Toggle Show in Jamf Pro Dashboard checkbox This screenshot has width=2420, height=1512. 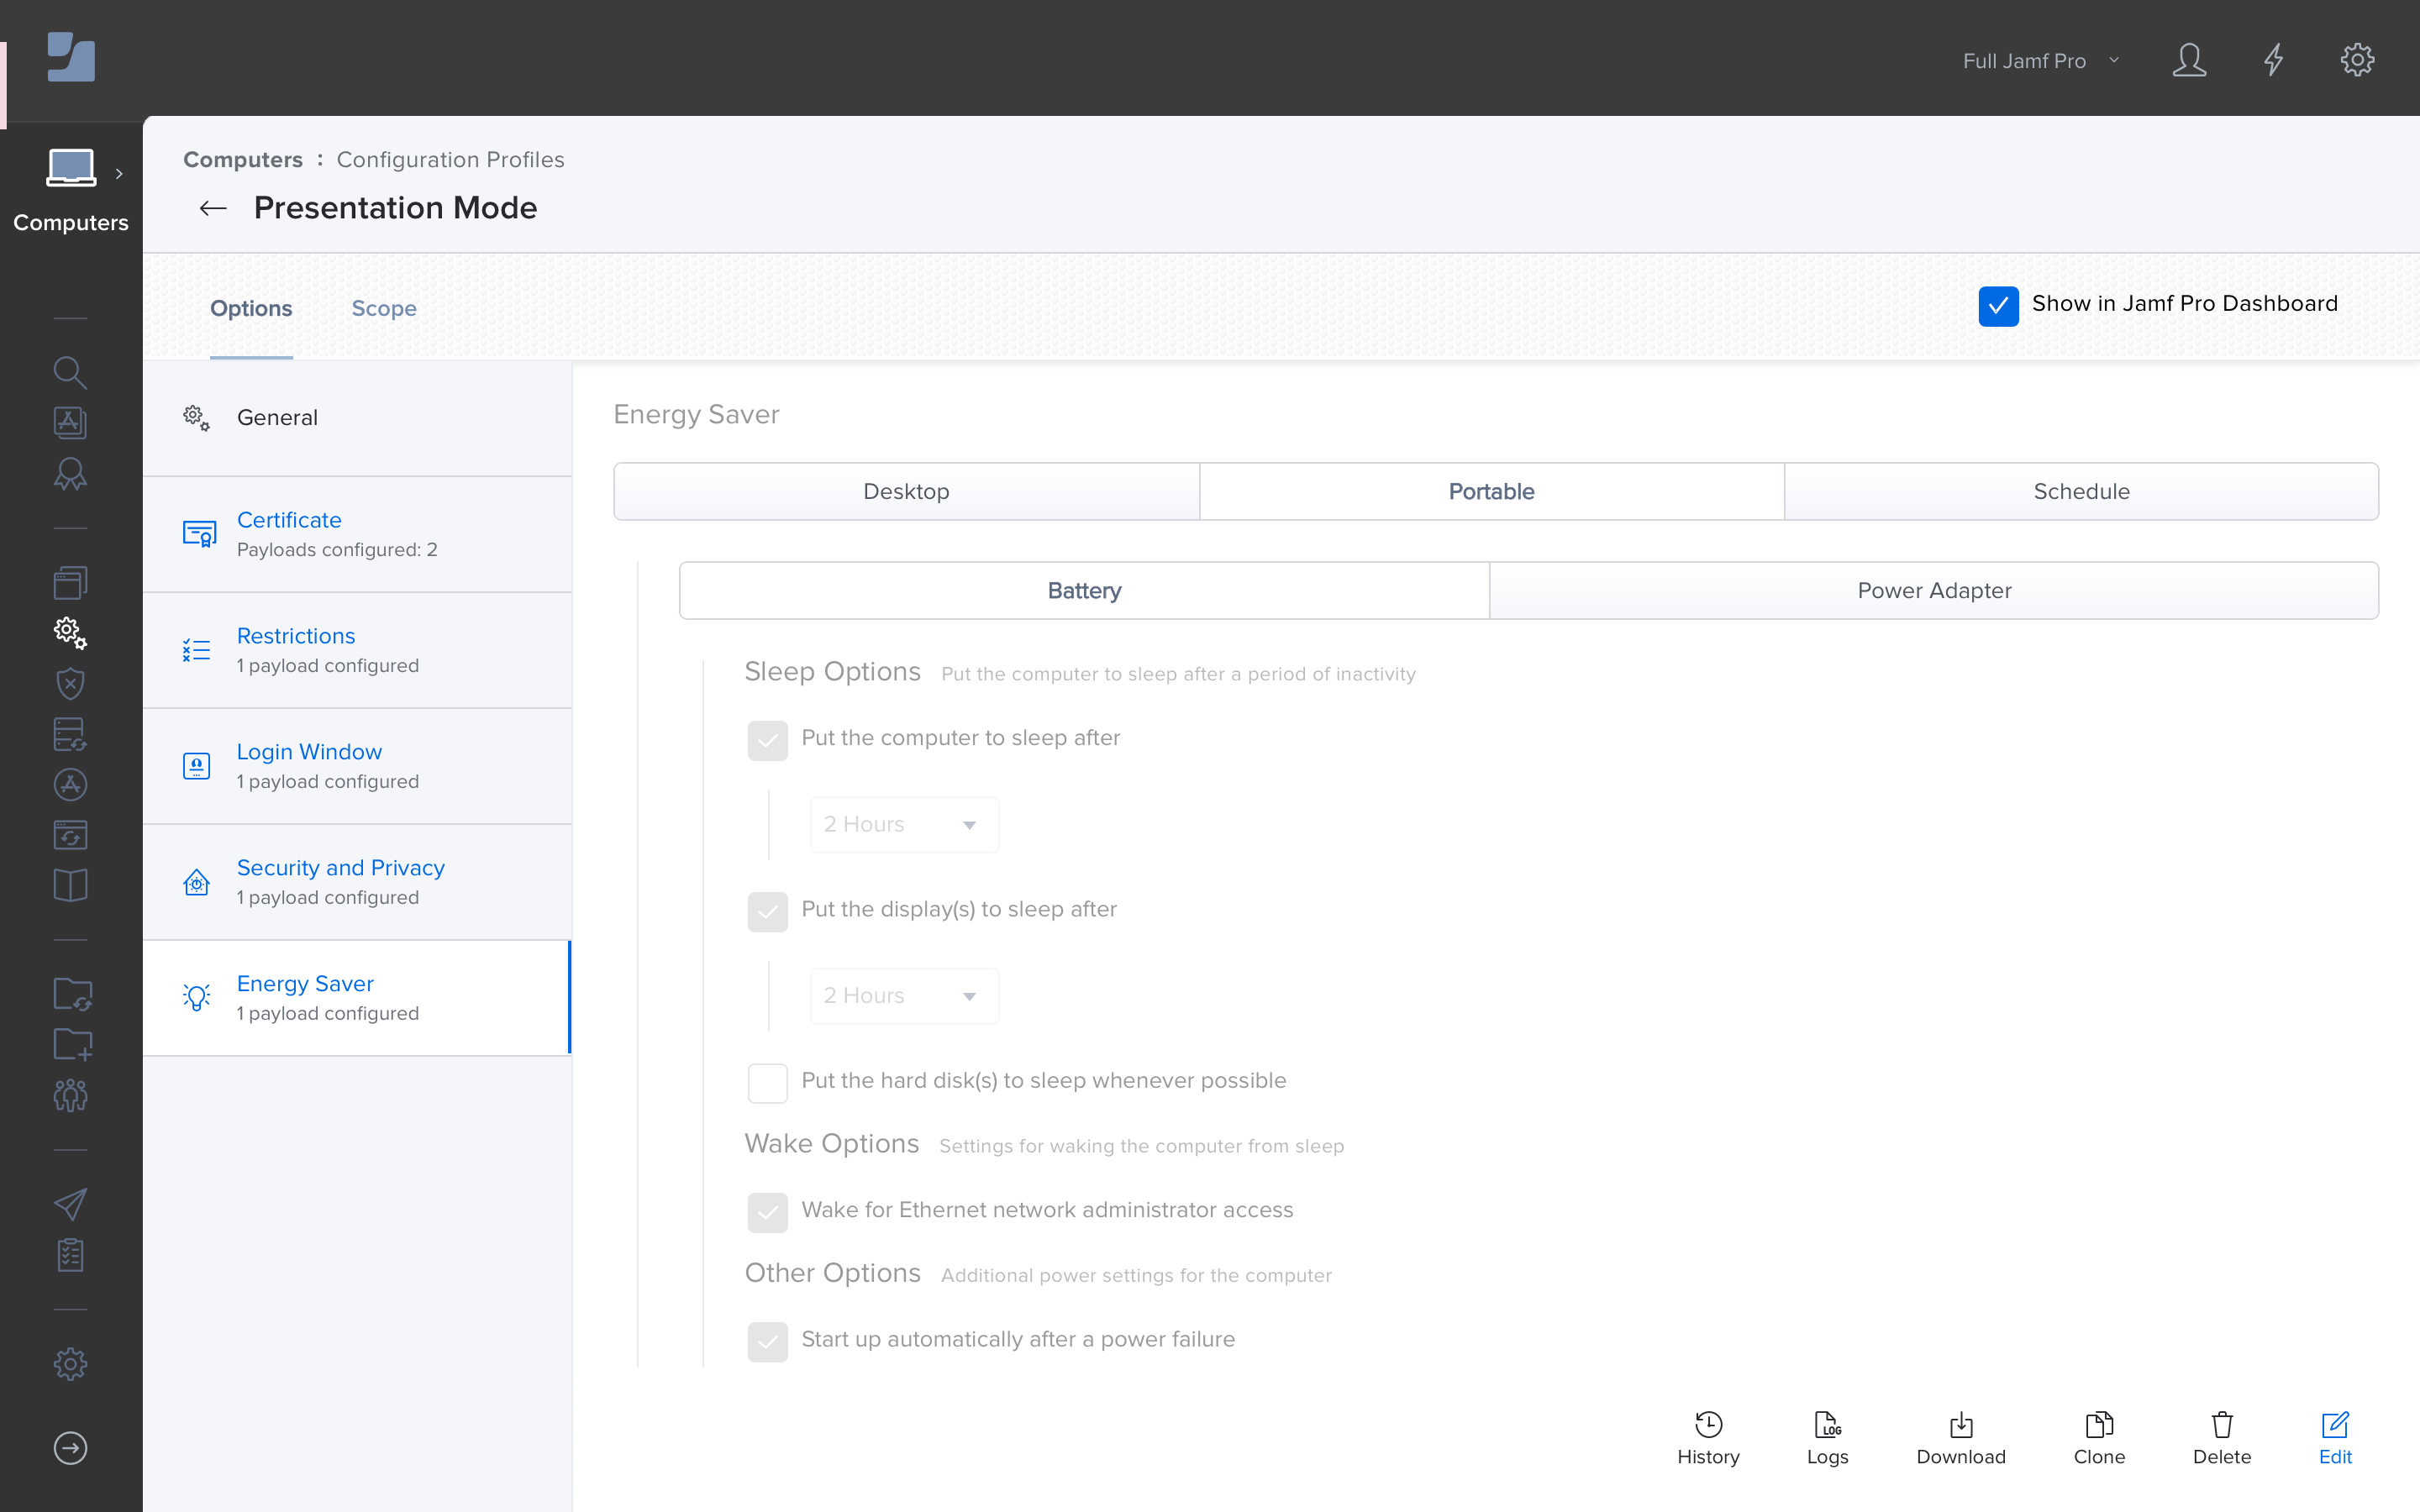coord(2000,303)
